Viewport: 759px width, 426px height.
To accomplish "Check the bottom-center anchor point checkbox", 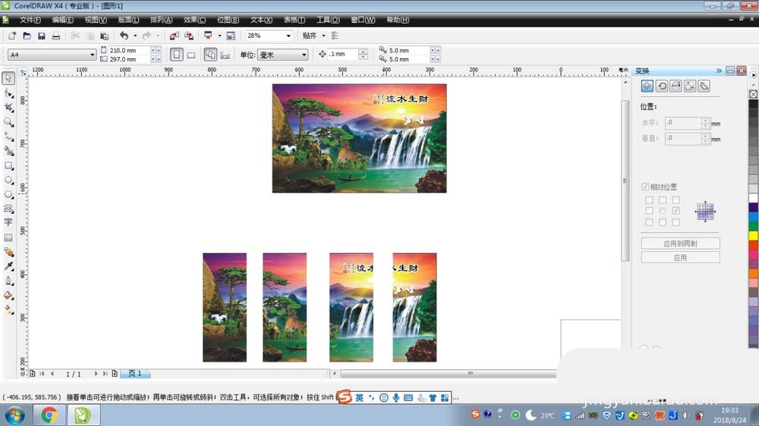I will (x=662, y=222).
